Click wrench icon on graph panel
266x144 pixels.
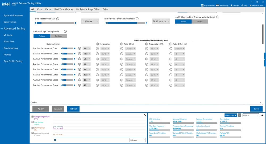[145, 115]
